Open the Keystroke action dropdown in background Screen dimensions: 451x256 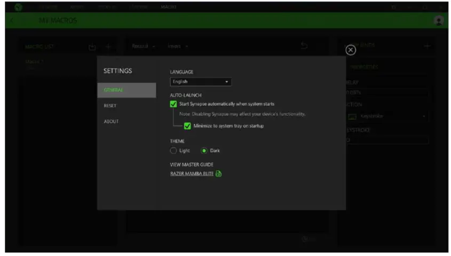[387, 117]
